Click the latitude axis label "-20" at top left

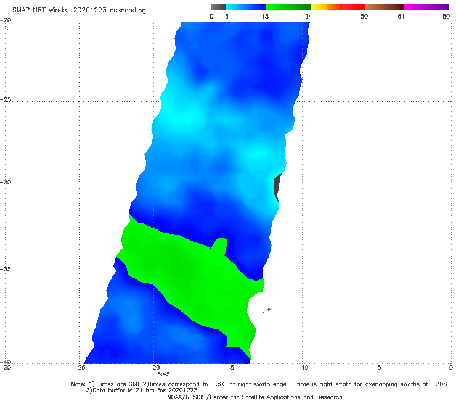click(x=6, y=20)
